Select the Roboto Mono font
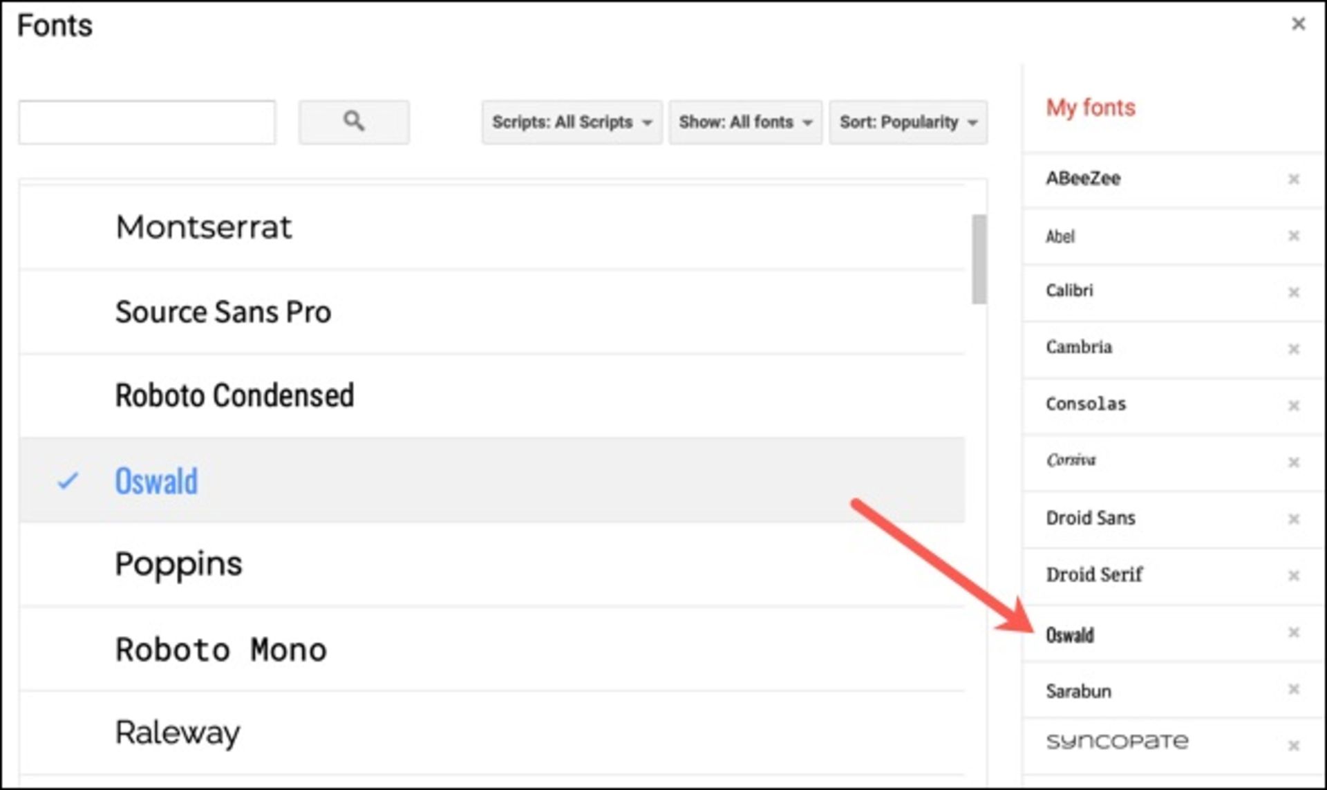The height and width of the screenshot is (790, 1327). pos(221,650)
